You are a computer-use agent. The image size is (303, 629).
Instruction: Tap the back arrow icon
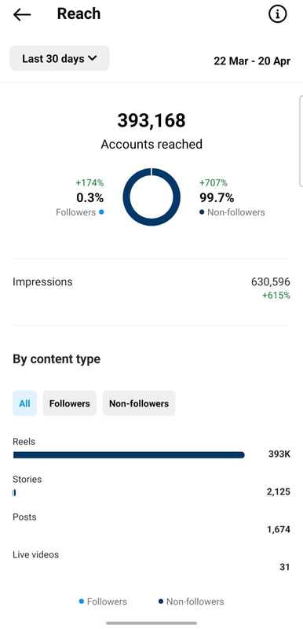tap(22, 14)
